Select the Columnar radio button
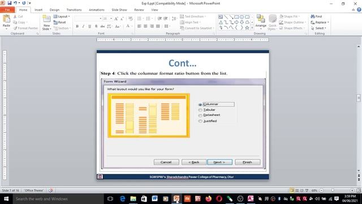The width and height of the screenshot is (362, 204). (200, 104)
